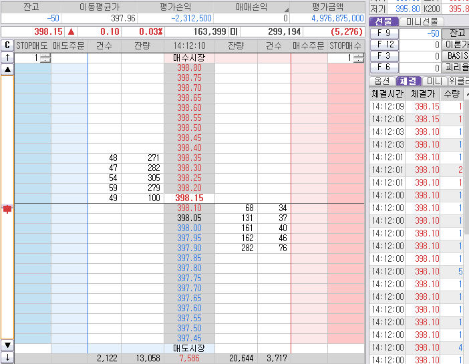This screenshot has width=469, height=364.
Task: Click price 398.35 in the ladder
Action: click(x=189, y=158)
